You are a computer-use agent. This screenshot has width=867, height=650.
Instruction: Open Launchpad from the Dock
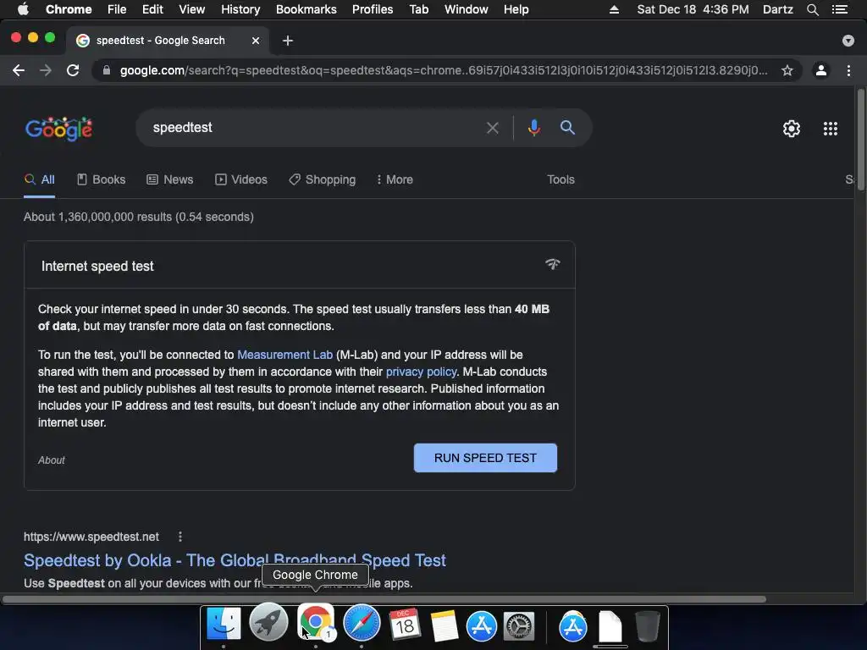pyautogui.click(x=268, y=624)
